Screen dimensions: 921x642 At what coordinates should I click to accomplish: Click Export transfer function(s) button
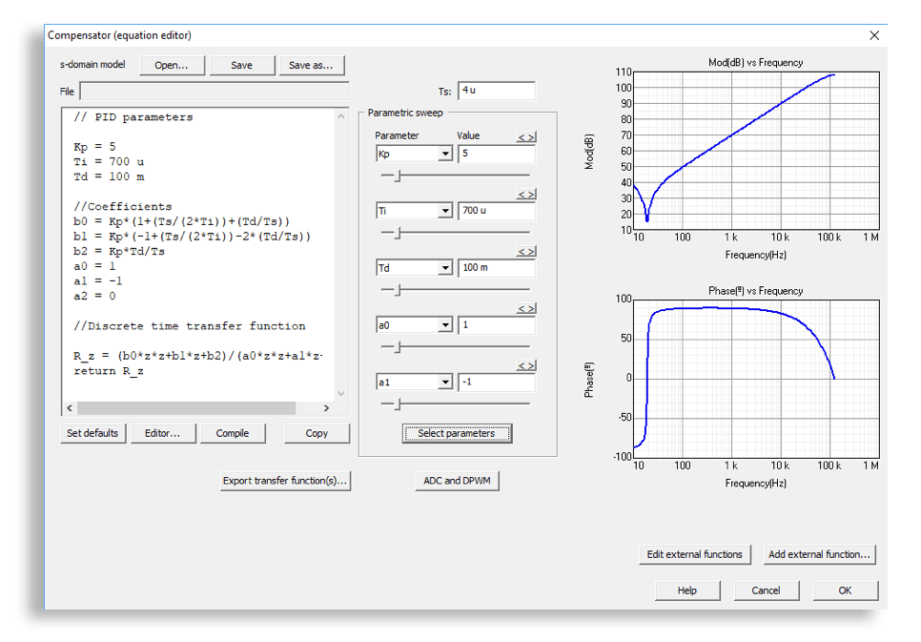(x=285, y=481)
